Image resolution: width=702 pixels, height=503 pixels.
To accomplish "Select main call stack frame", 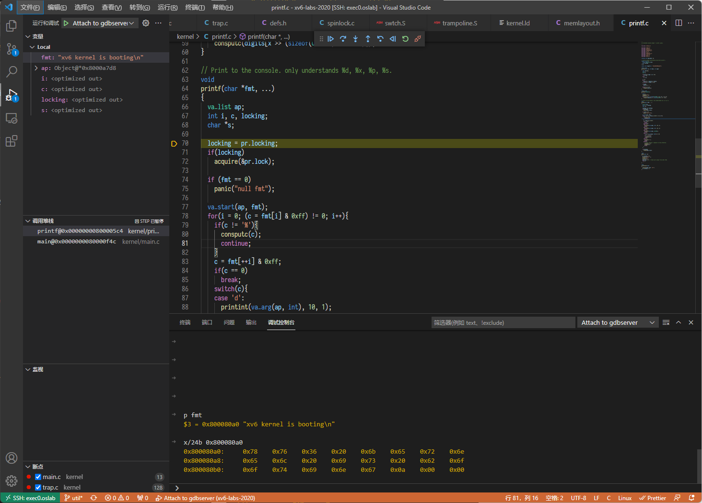I will click(x=77, y=242).
